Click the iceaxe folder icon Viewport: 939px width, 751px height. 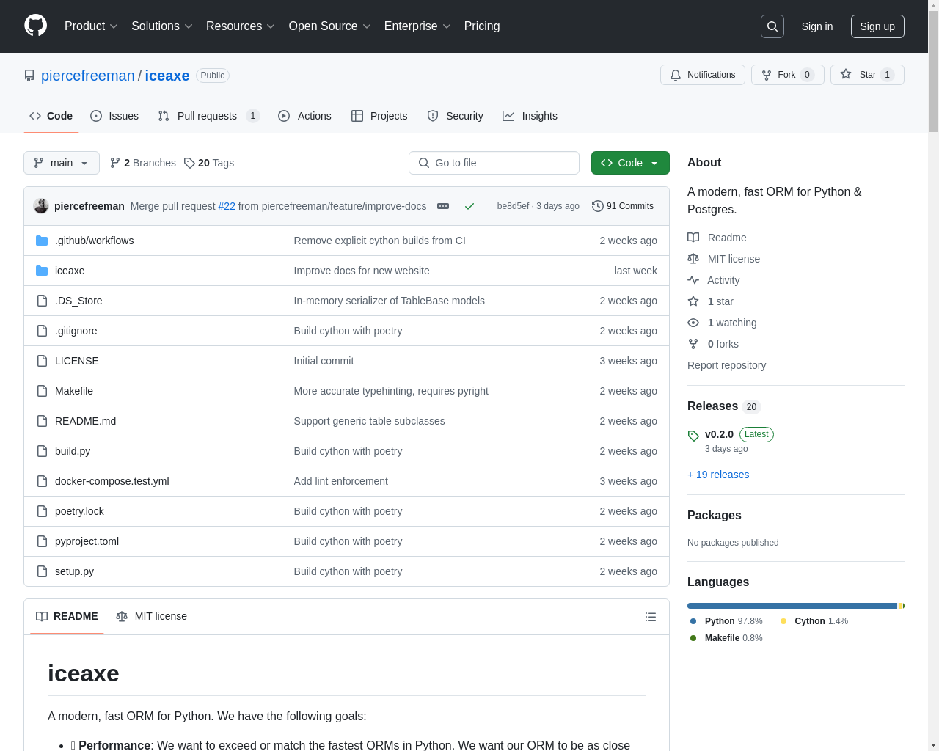(x=42, y=271)
